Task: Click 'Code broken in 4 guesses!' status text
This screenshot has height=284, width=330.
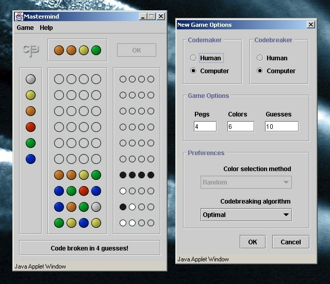Action: (89, 248)
